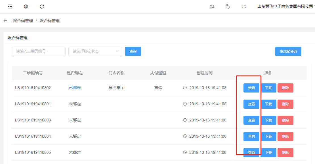The image size is (315, 164).
Task: Click 下载 for LS19101619410805
Action: (268, 153)
